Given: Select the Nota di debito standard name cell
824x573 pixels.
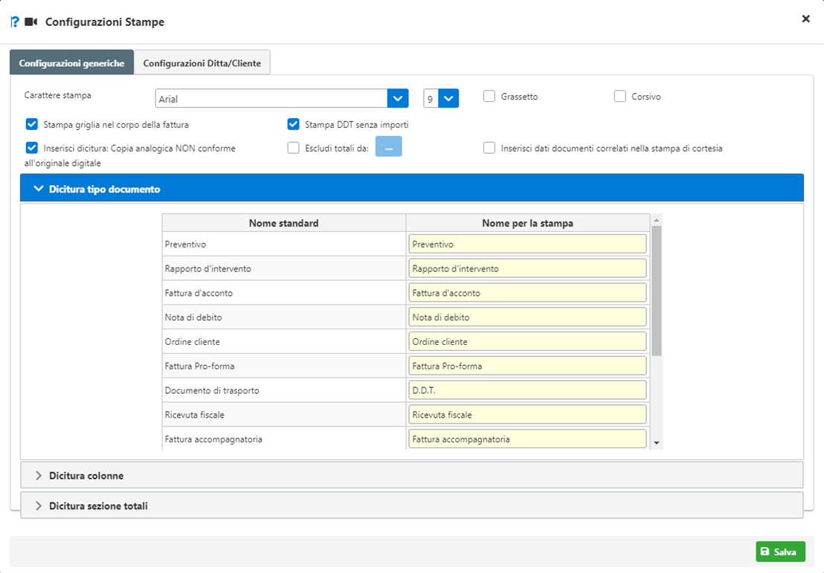Looking at the screenshot, I should click(284, 317).
